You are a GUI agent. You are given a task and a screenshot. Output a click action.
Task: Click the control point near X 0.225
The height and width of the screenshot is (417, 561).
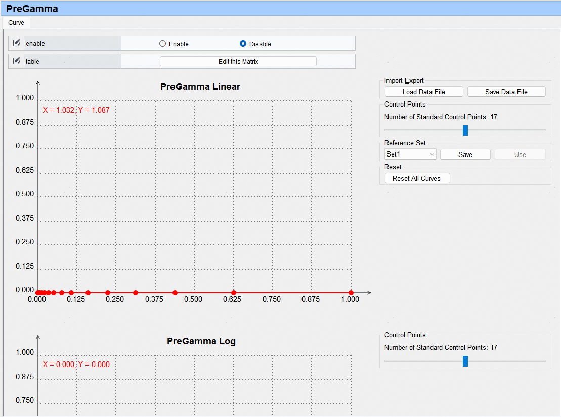(108, 293)
